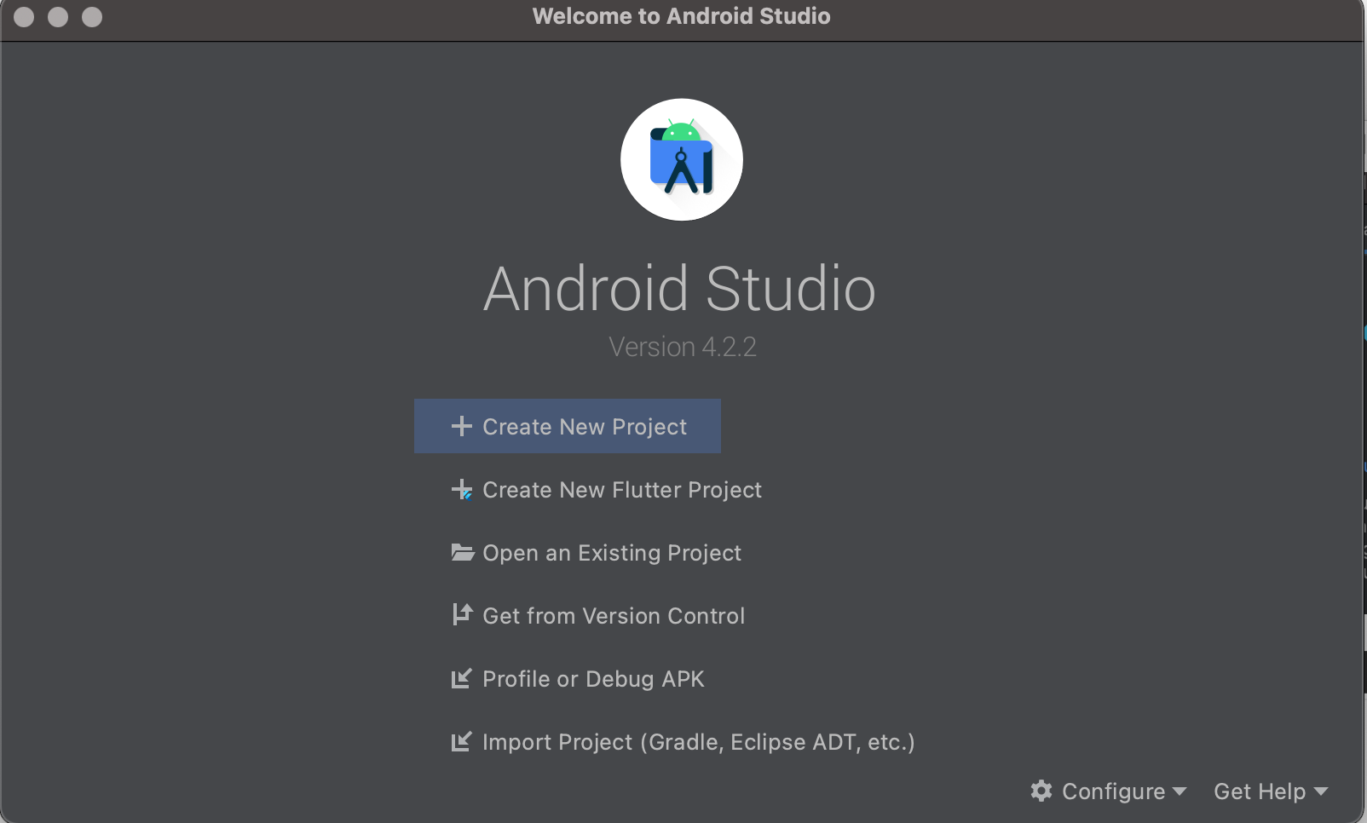1367x823 pixels.
Task: Click the Profile or Debug APK arrow icon
Action: (x=461, y=678)
